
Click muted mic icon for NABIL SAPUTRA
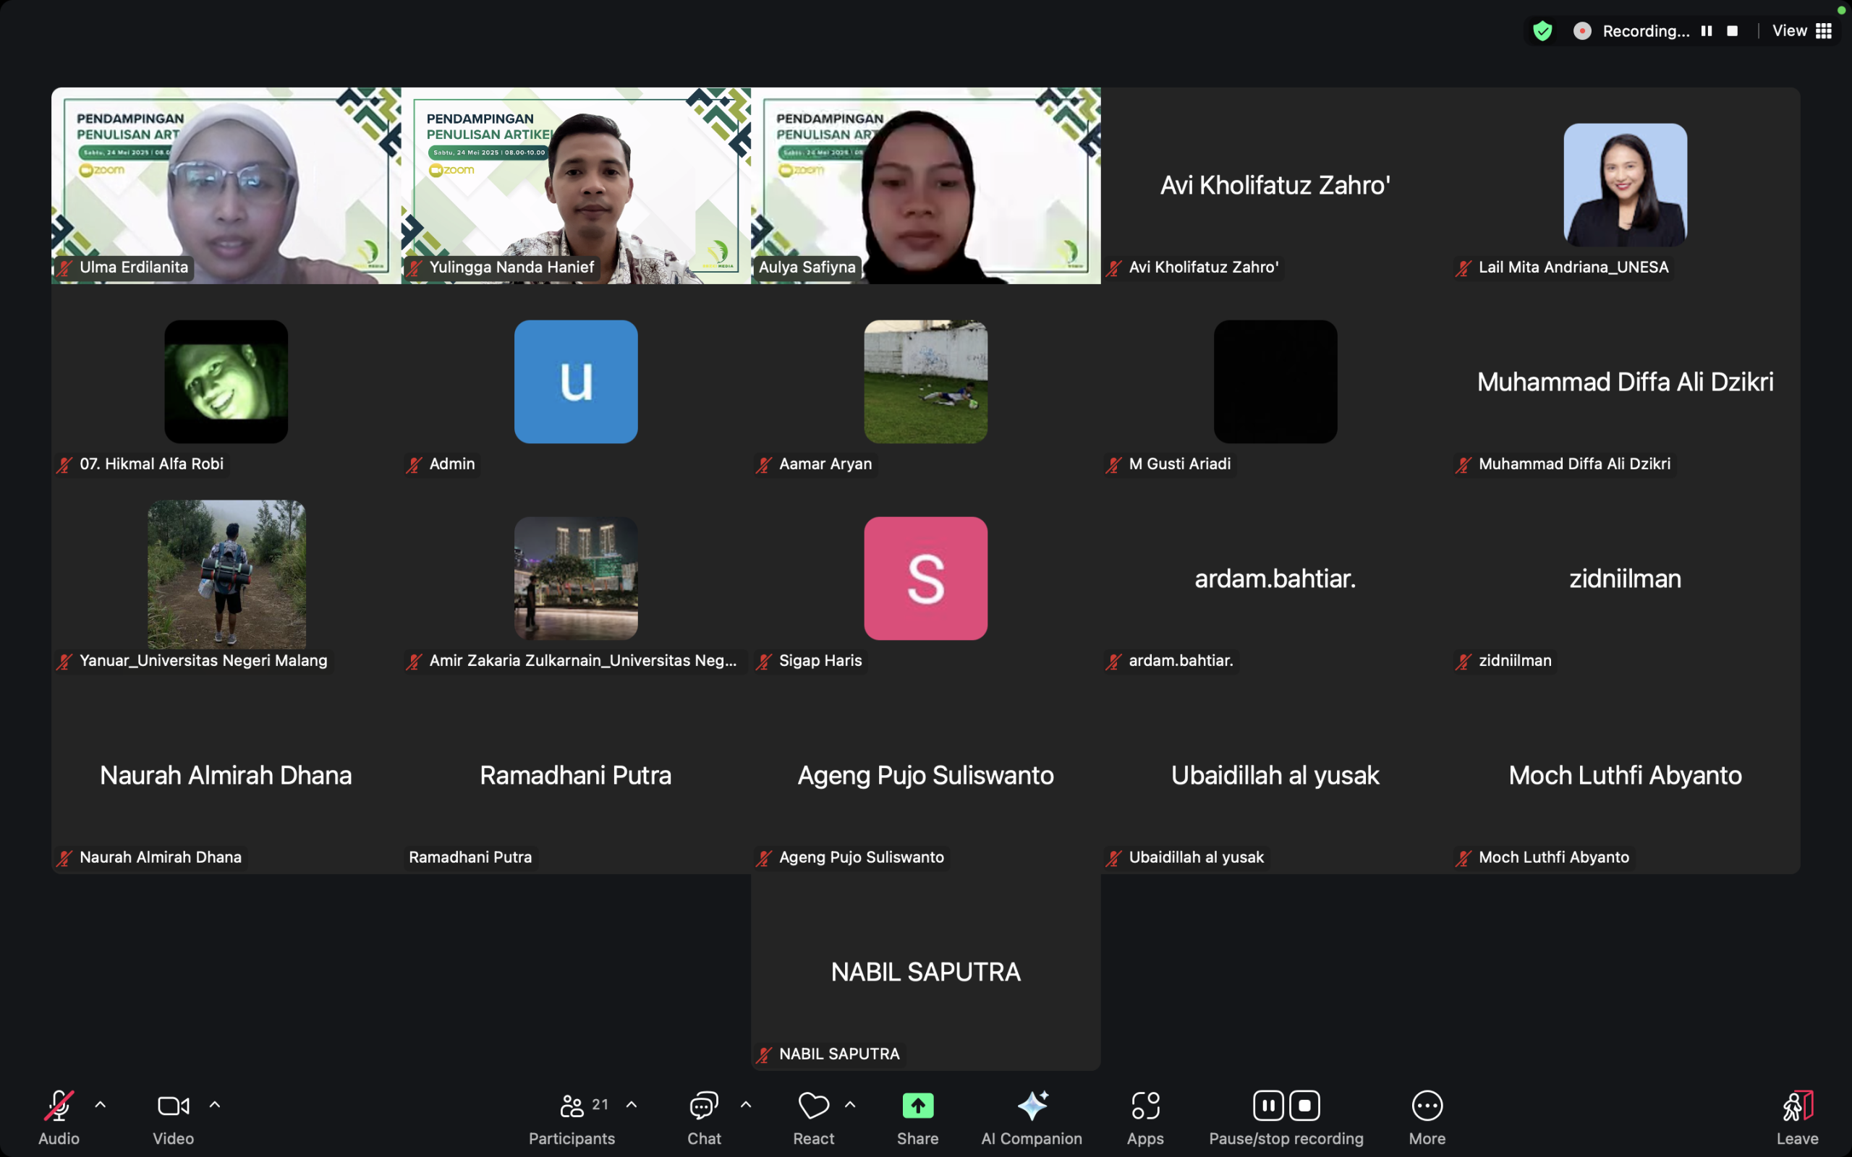click(x=765, y=1054)
